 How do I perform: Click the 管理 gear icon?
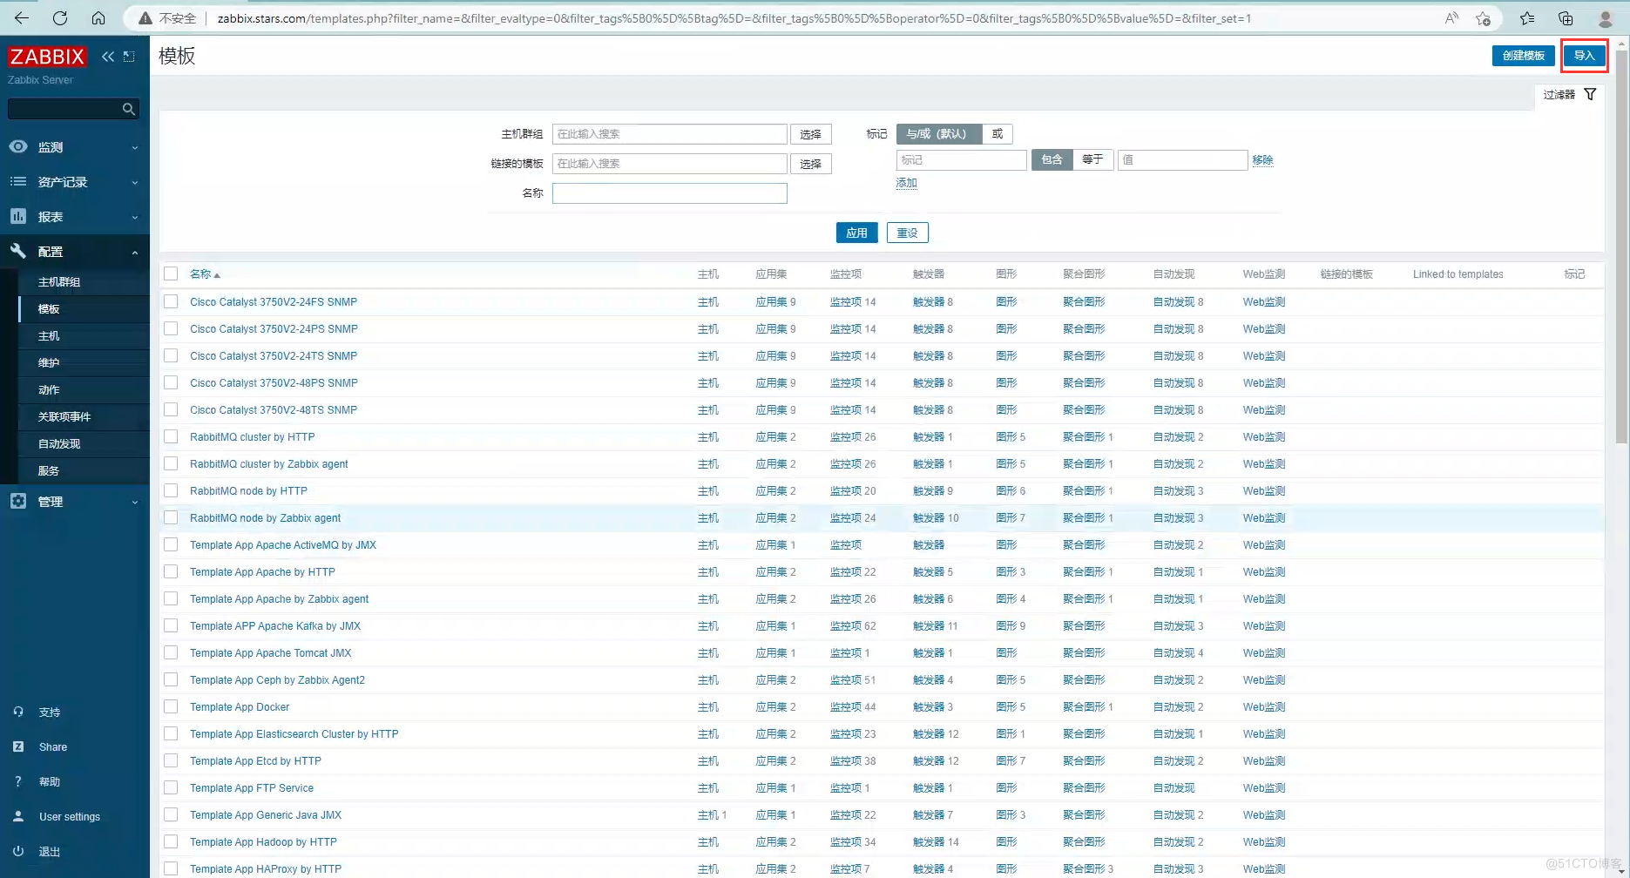18,501
